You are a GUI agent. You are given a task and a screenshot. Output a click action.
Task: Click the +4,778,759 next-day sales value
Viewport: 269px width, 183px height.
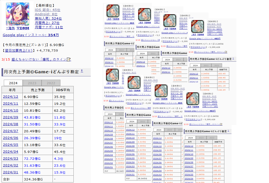point(47,50)
